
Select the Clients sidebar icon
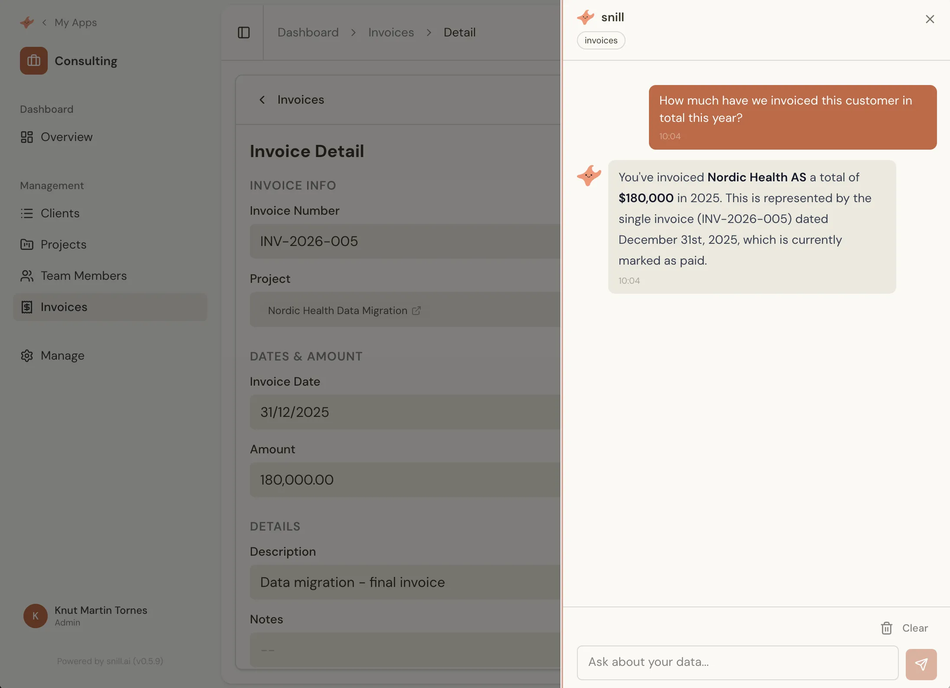[x=27, y=213]
